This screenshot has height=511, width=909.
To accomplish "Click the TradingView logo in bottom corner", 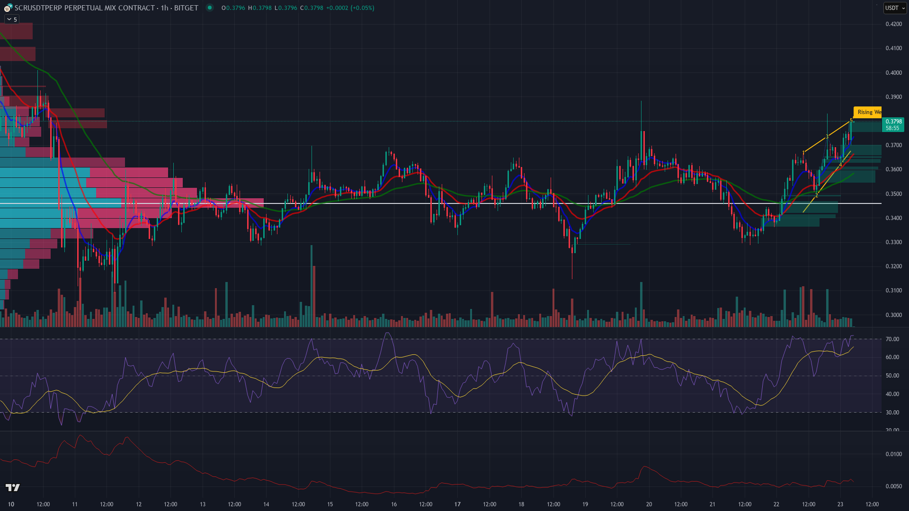I will coord(13,487).
